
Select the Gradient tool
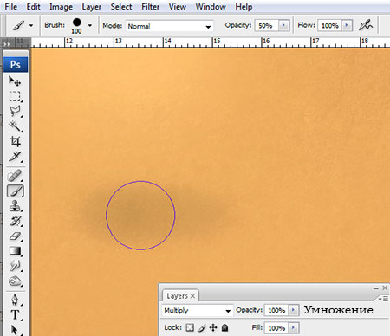coord(15,251)
